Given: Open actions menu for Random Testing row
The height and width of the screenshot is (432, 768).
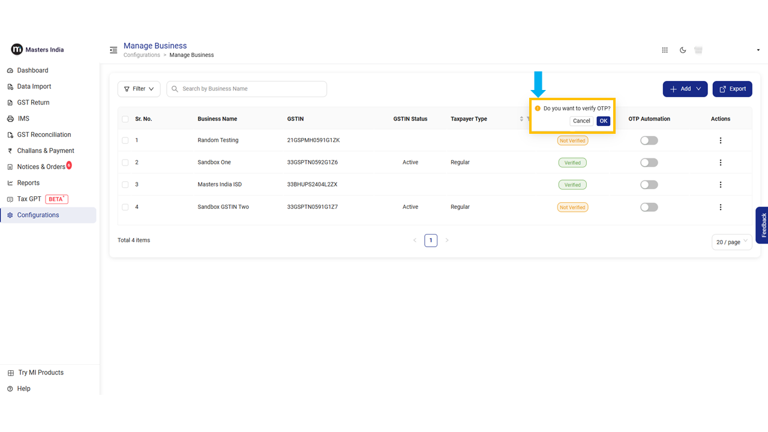Looking at the screenshot, I should pos(720,140).
